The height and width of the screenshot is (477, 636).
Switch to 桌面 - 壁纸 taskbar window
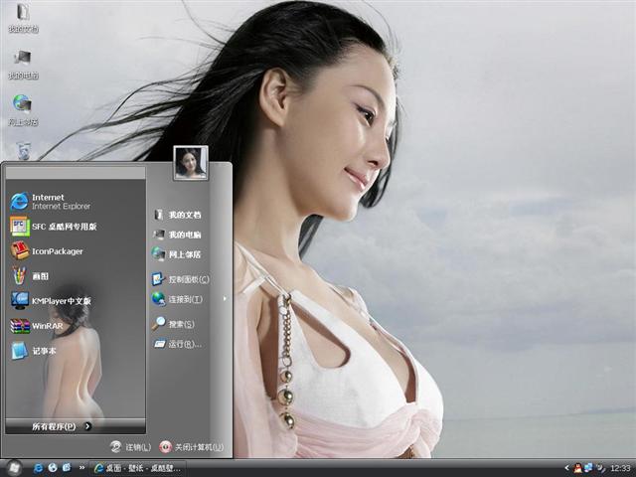(x=137, y=468)
